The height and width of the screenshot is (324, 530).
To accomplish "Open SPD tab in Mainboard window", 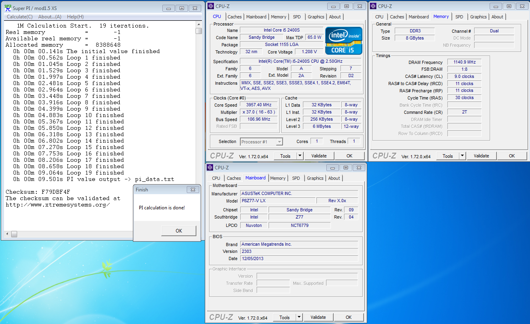I will pyautogui.click(x=296, y=178).
